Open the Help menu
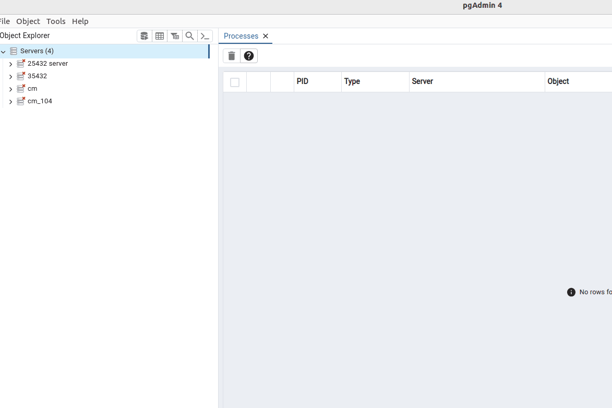Viewport: 612px width, 408px height. pyautogui.click(x=80, y=21)
